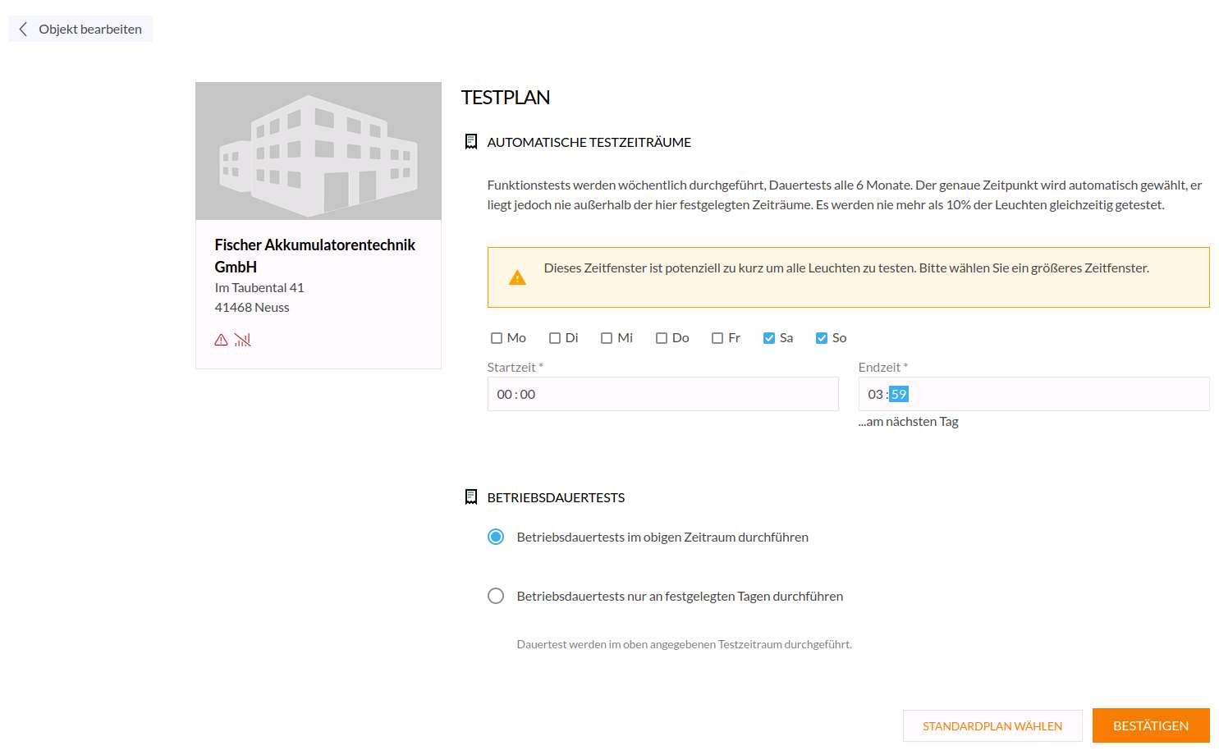Click the '...am nächsten Tag' hint text
1219x755 pixels.
909,422
